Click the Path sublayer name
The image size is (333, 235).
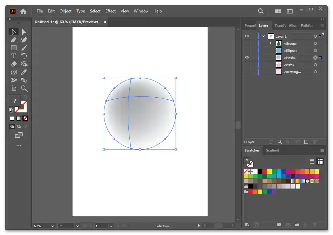click(289, 65)
